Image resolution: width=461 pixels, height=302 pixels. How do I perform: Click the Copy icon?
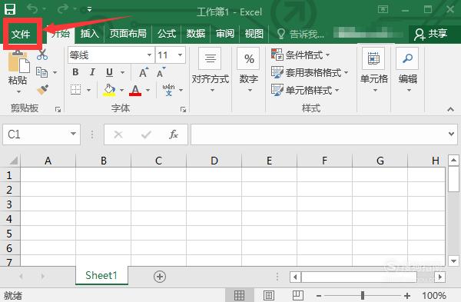click(x=41, y=72)
